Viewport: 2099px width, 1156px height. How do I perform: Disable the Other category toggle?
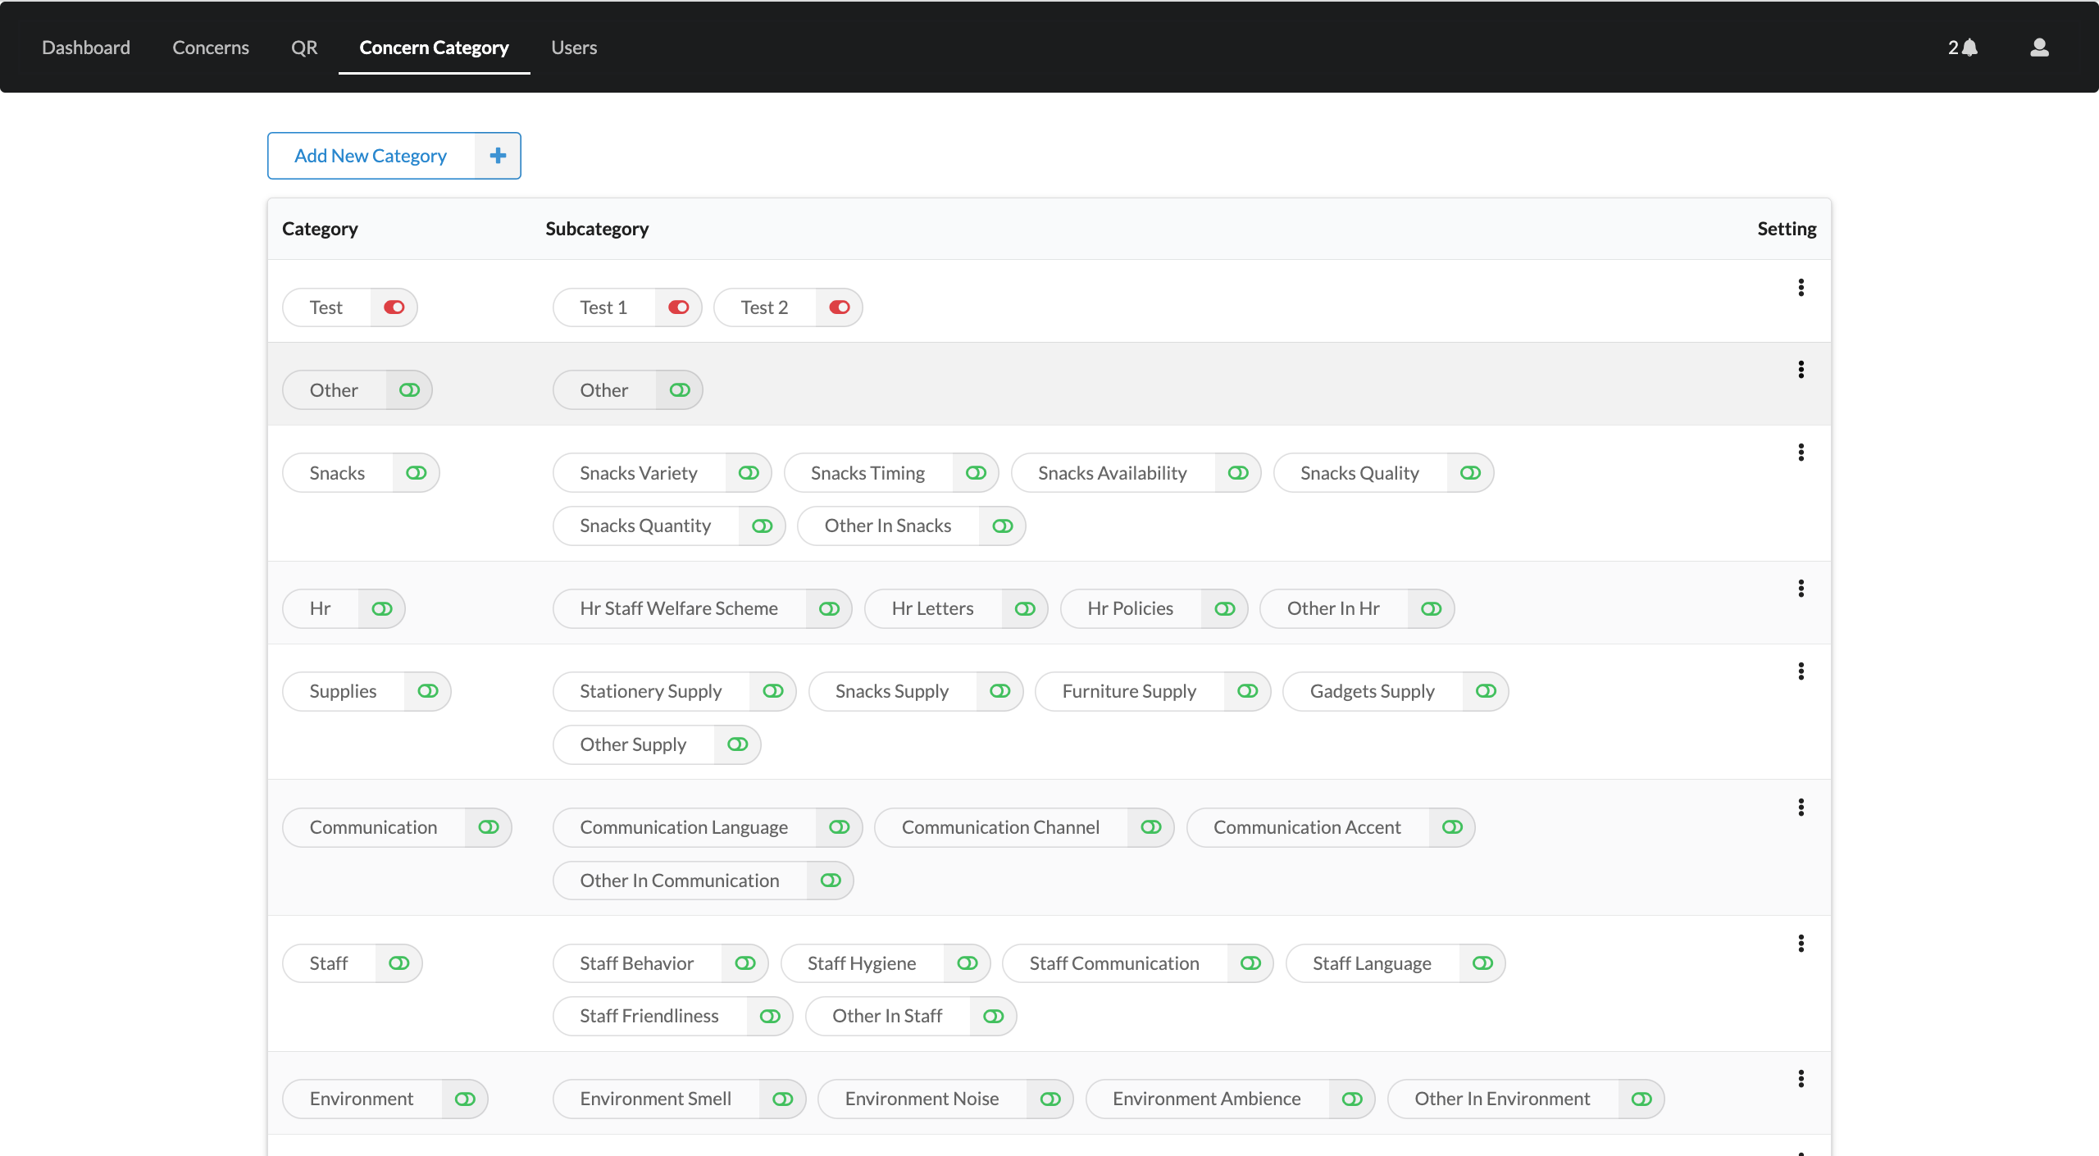[x=409, y=390]
